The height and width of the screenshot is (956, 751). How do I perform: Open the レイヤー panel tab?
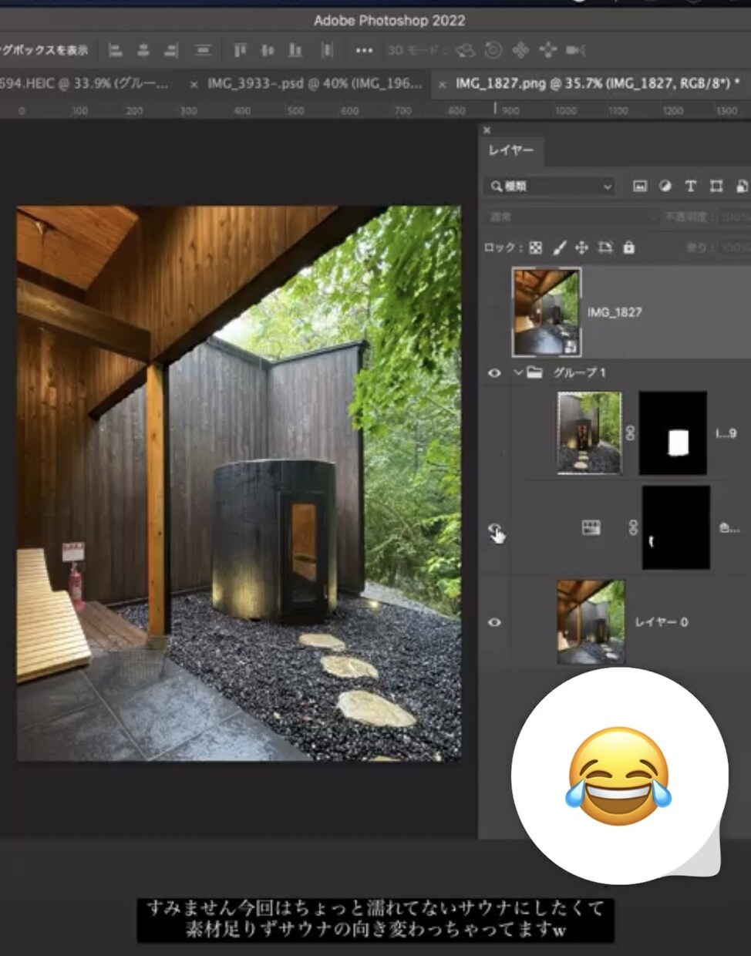pos(511,150)
